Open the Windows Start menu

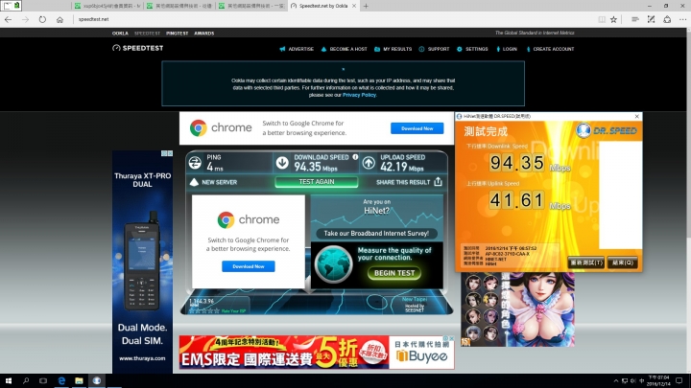pos(9,381)
